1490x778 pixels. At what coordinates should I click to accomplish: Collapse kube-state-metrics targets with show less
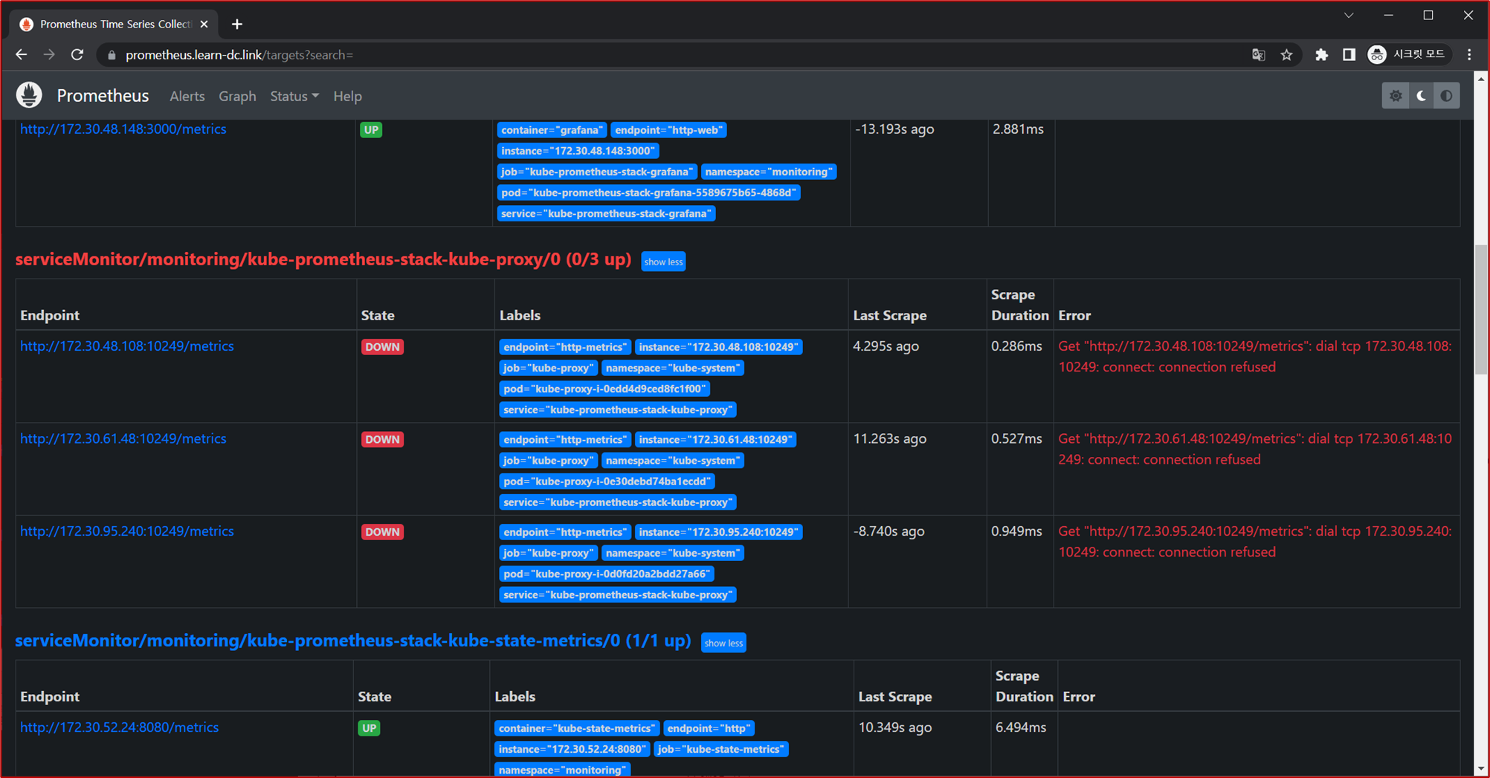[x=723, y=642]
